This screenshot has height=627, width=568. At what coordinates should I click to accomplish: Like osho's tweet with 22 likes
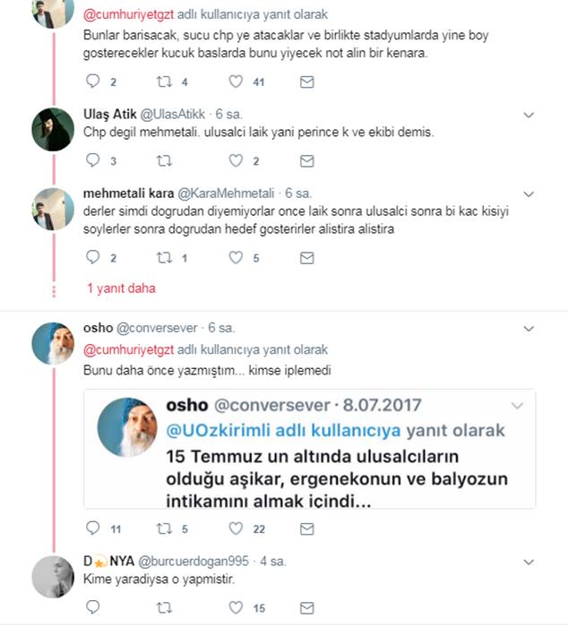pyautogui.click(x=236, y=528)
